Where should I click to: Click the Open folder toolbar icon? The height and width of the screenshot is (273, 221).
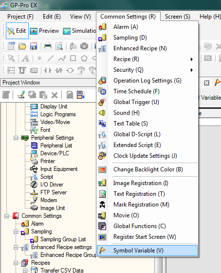[x=22, y=46]
